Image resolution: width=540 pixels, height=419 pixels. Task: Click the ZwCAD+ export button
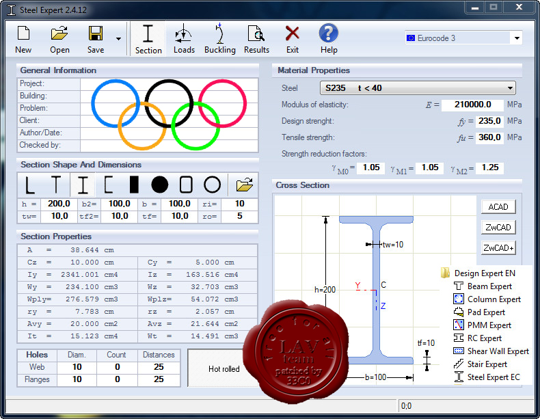[498, 248]
